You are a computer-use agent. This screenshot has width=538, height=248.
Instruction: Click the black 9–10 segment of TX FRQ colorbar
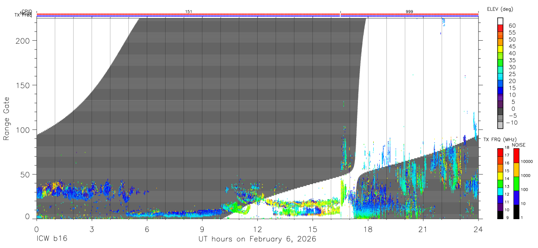pos(500,215)
